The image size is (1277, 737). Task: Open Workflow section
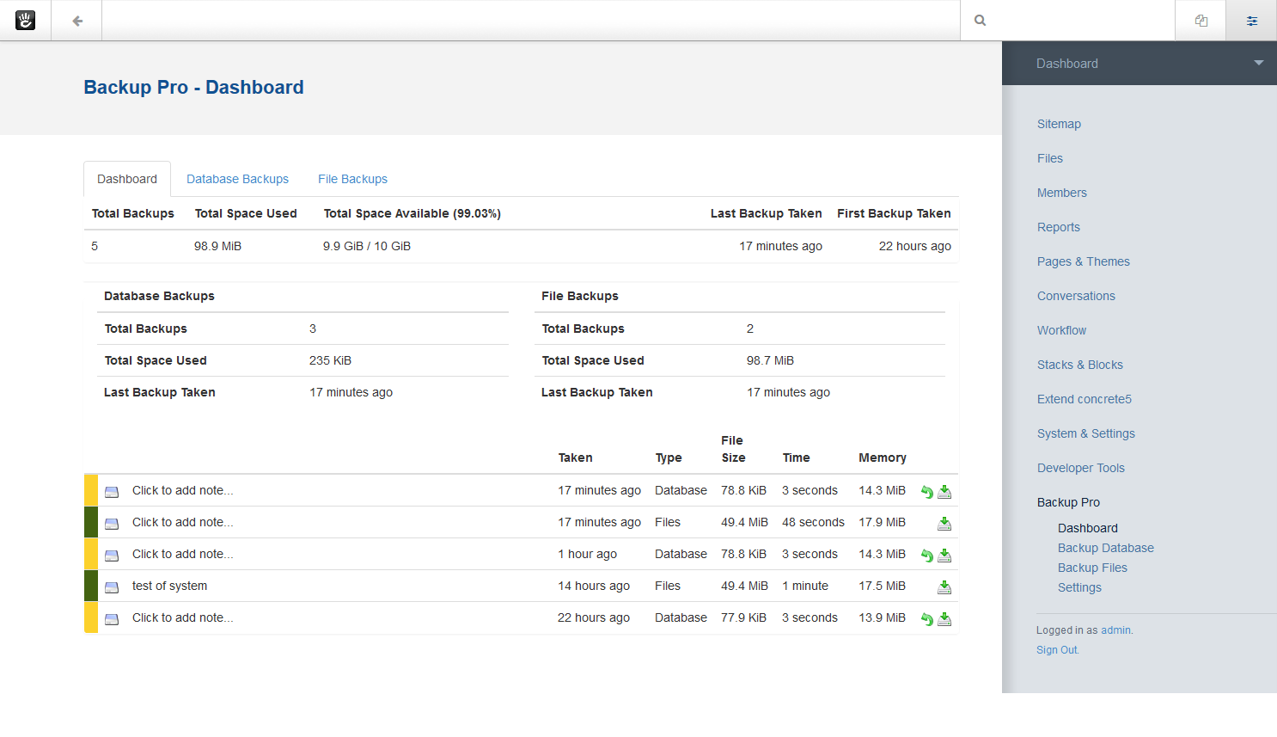point(1061,330)
